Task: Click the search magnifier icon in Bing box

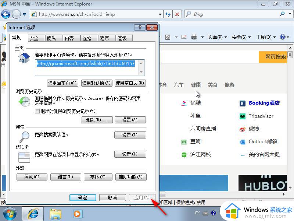Action: pyautogui.click(x=282, y=14)
